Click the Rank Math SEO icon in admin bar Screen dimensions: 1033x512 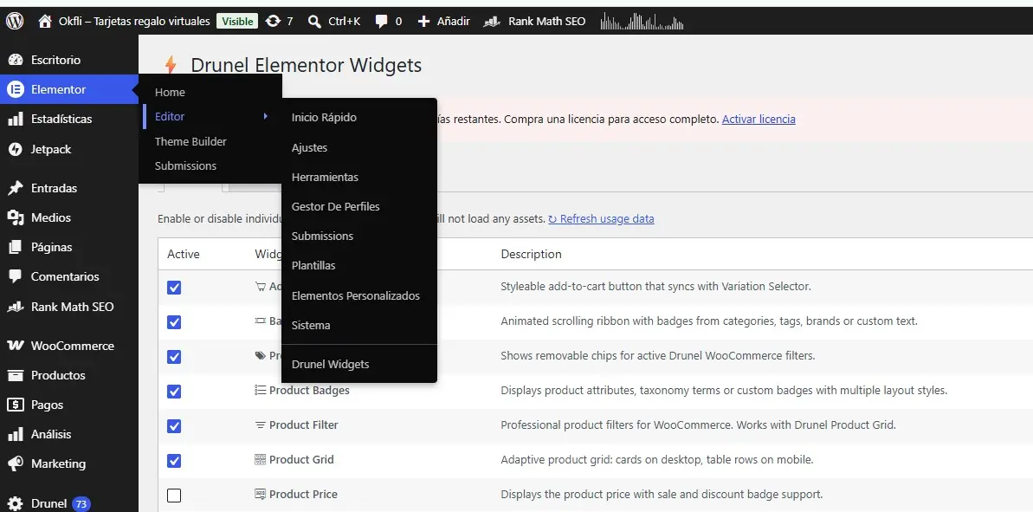492,22
